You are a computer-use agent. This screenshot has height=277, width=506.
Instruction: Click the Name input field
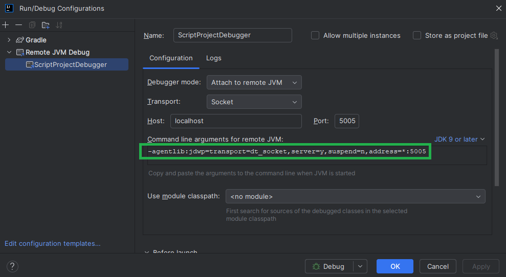pyautogui.click(x=233, y=35)
